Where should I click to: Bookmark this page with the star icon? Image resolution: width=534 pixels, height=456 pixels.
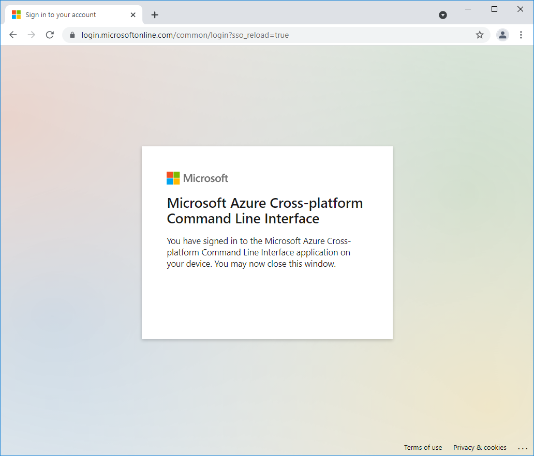point(480,35)
